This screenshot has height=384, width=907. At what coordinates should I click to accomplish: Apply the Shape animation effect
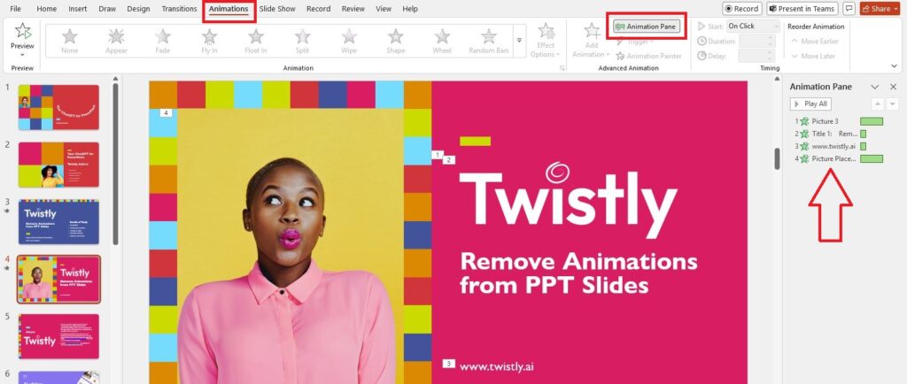(396, 41)
